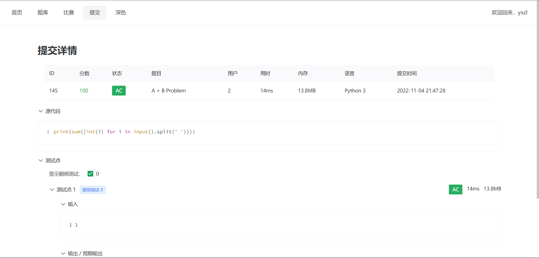Collapse the 源代码 section chevron

point(41,111)
